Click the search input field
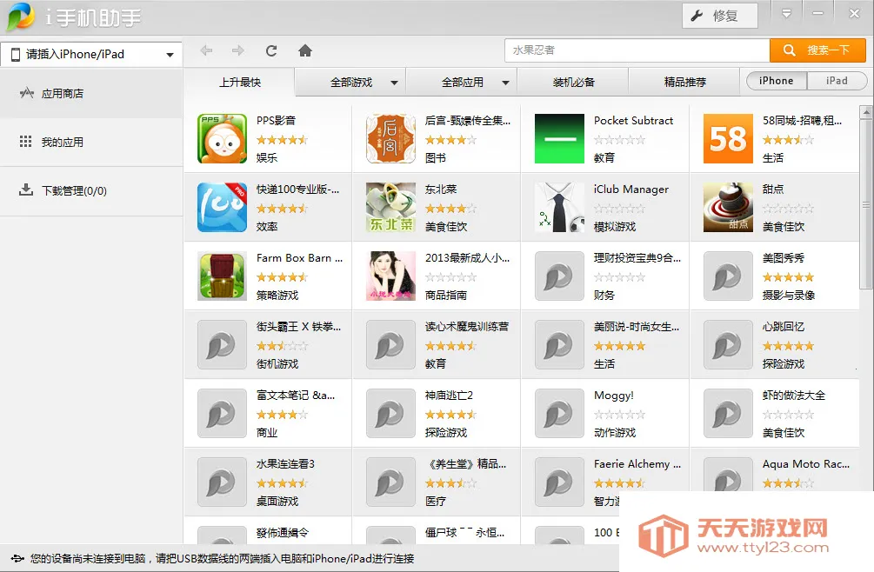Screen dimensions: 874x572 click(636, 50)
